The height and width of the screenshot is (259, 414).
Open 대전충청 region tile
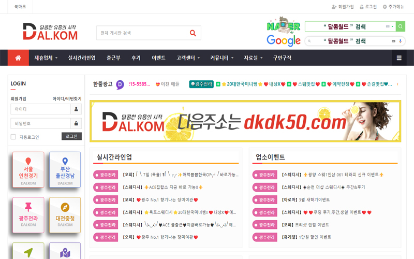(65, 215)
